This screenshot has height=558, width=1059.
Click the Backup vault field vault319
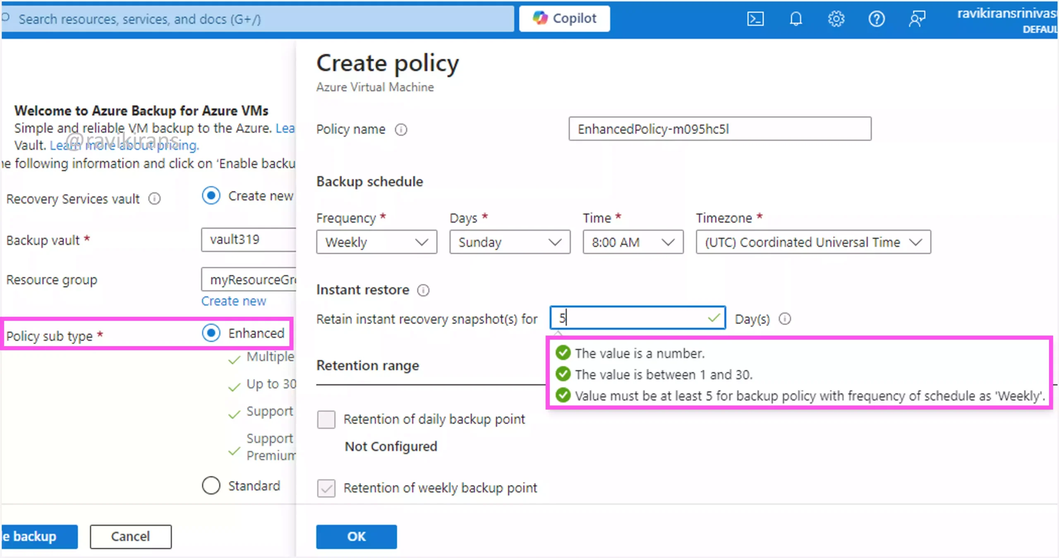pos(249,239)
